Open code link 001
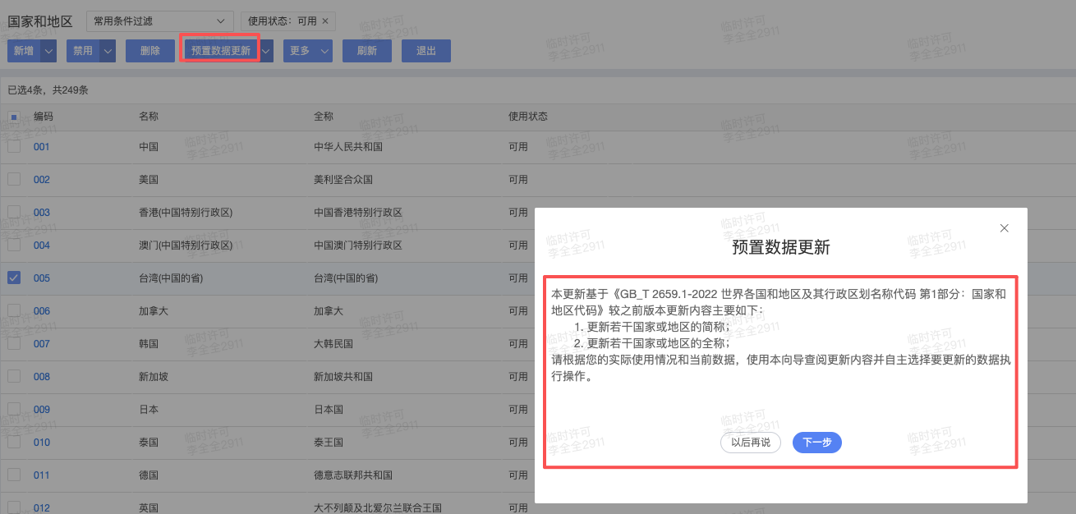 (42, 147)
